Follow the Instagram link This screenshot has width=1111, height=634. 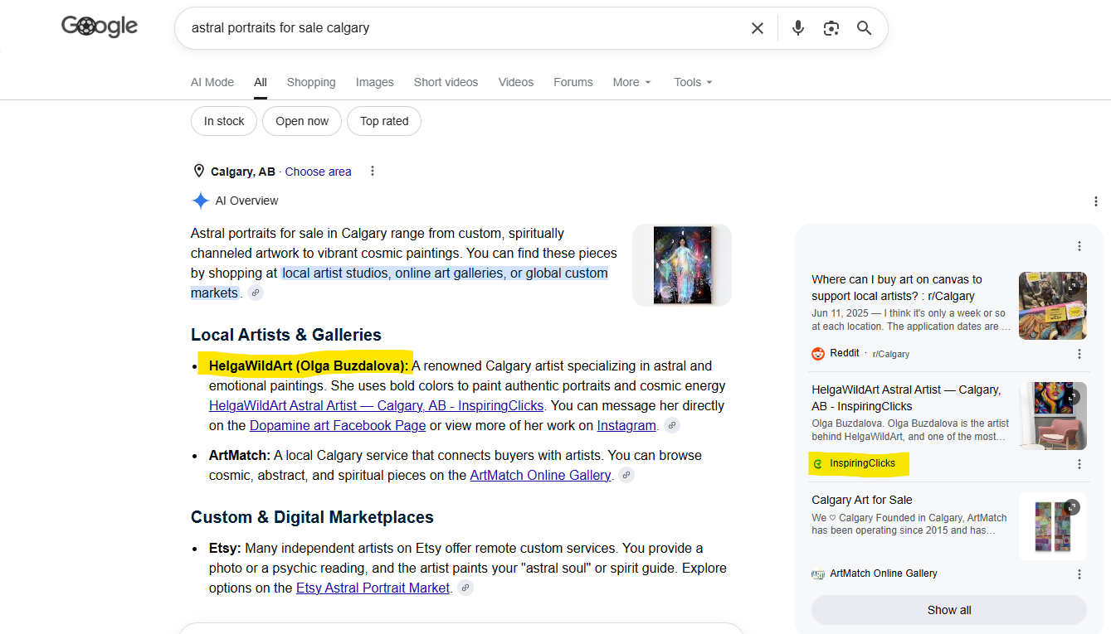pos(626,426)
